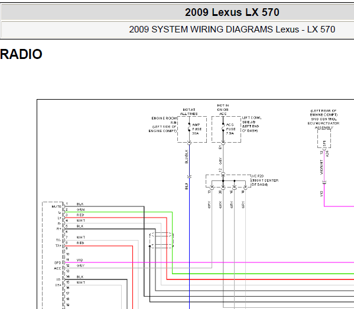Click the 'R-' connector pin label
354x309 pixels.
coord(59,223)
